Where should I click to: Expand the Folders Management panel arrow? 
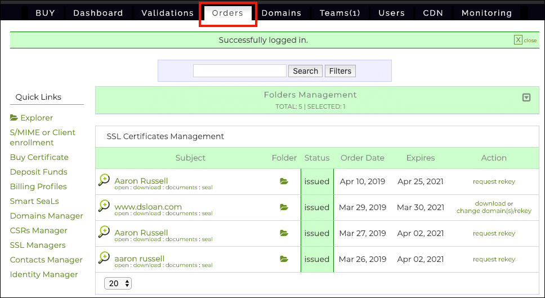(x=526, y=97)
